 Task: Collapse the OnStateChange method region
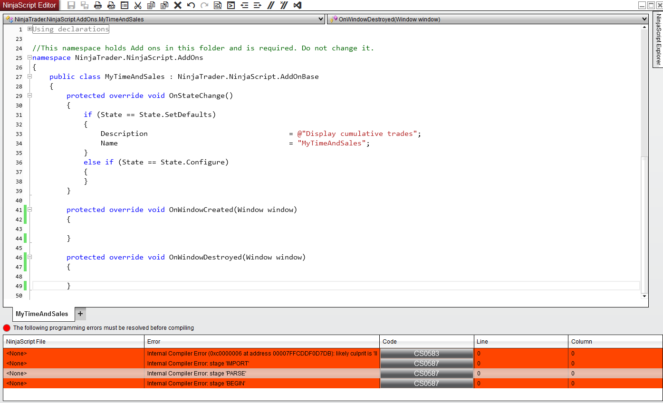pos(29,96)
